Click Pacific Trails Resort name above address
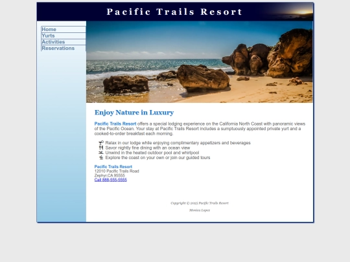350x262 pixels. click(113, 167)
